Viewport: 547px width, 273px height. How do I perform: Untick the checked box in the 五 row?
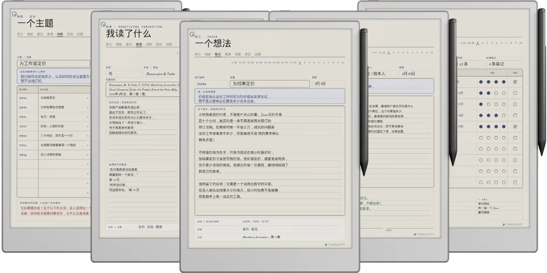coord(515,82)
